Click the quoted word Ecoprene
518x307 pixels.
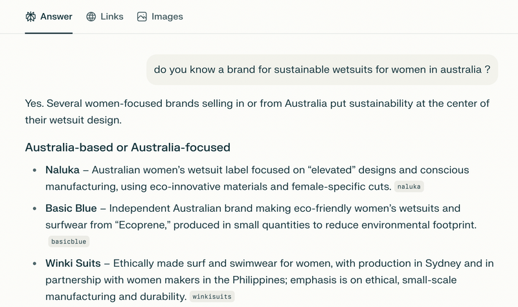click(x=142, y=225)
